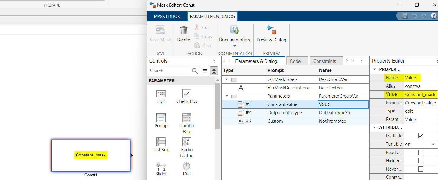Check the Read only attribute
The width and height of the screenshot is (438, 180).
tap(421, 152)
